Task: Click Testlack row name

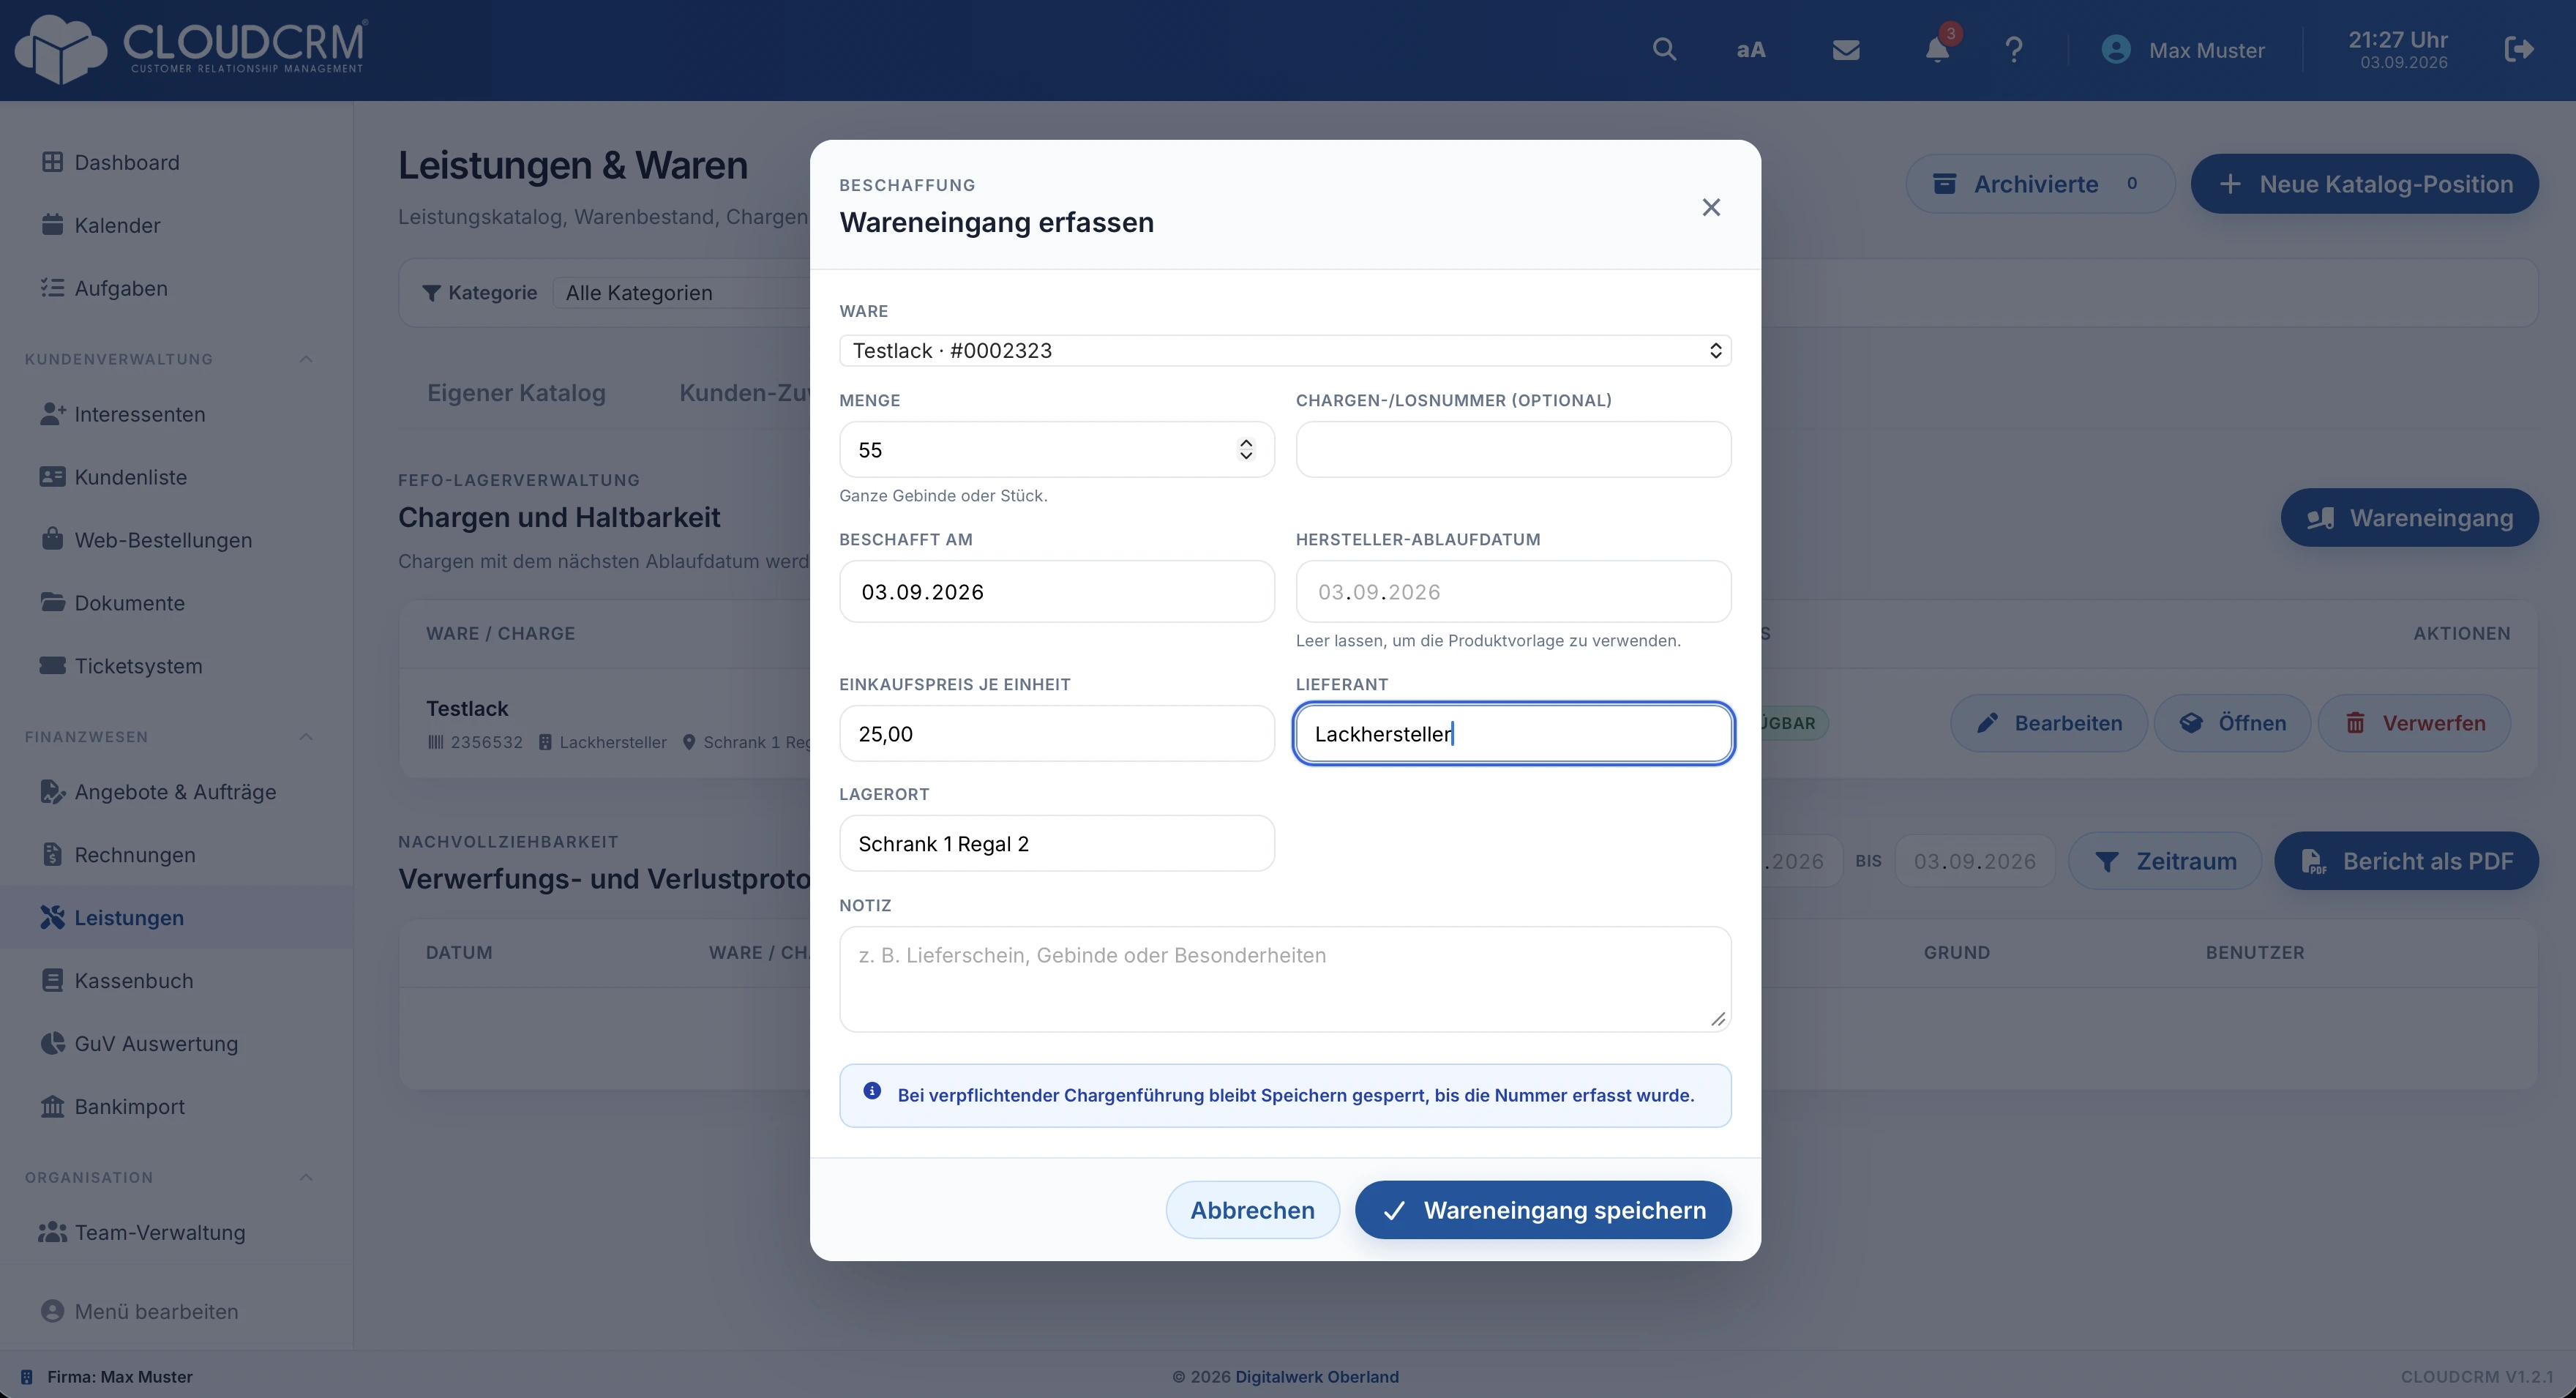Action: [x=467, y=708]
